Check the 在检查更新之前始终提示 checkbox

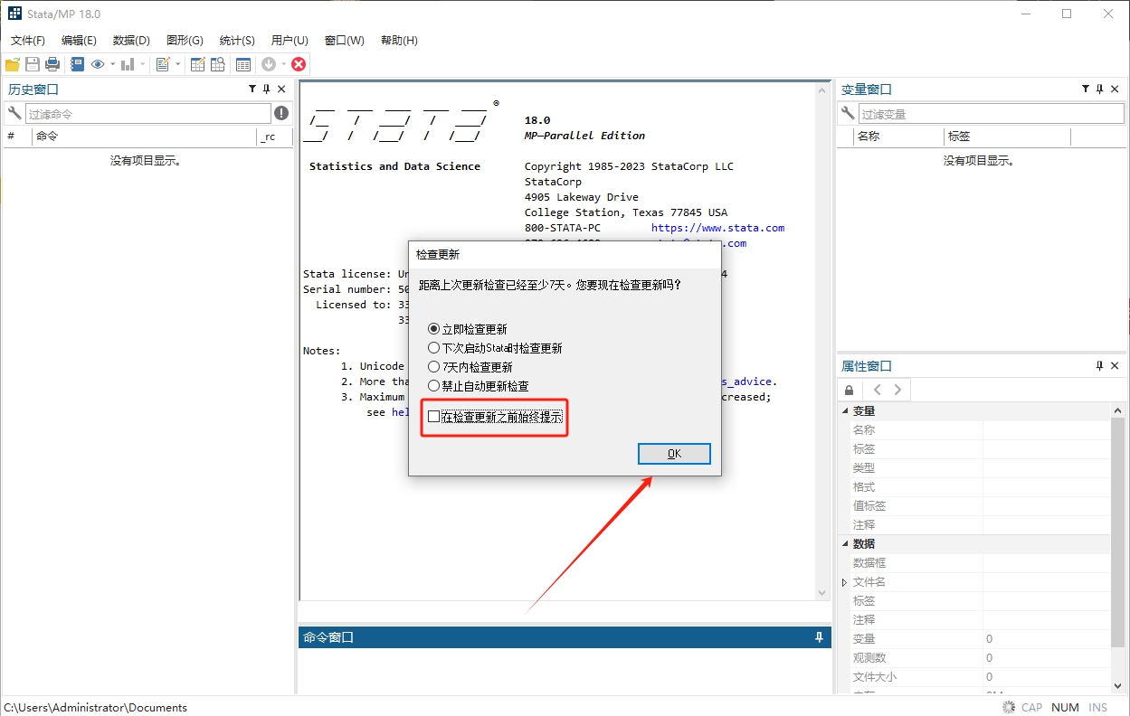click(x=434, y=417)
